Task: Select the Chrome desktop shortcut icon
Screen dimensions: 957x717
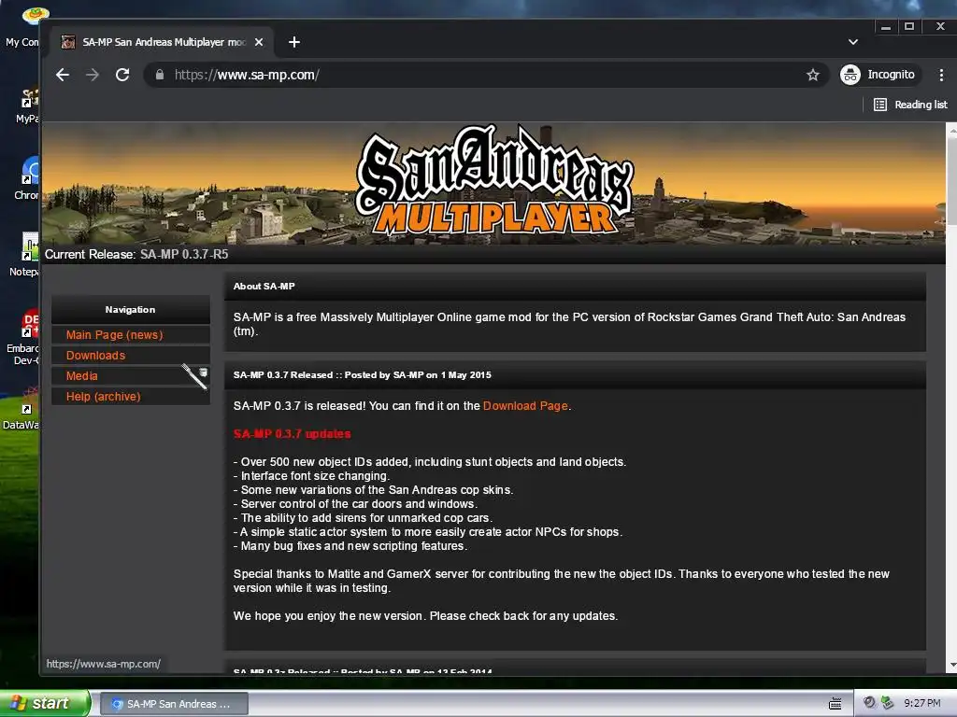Action: click(27, 178)
